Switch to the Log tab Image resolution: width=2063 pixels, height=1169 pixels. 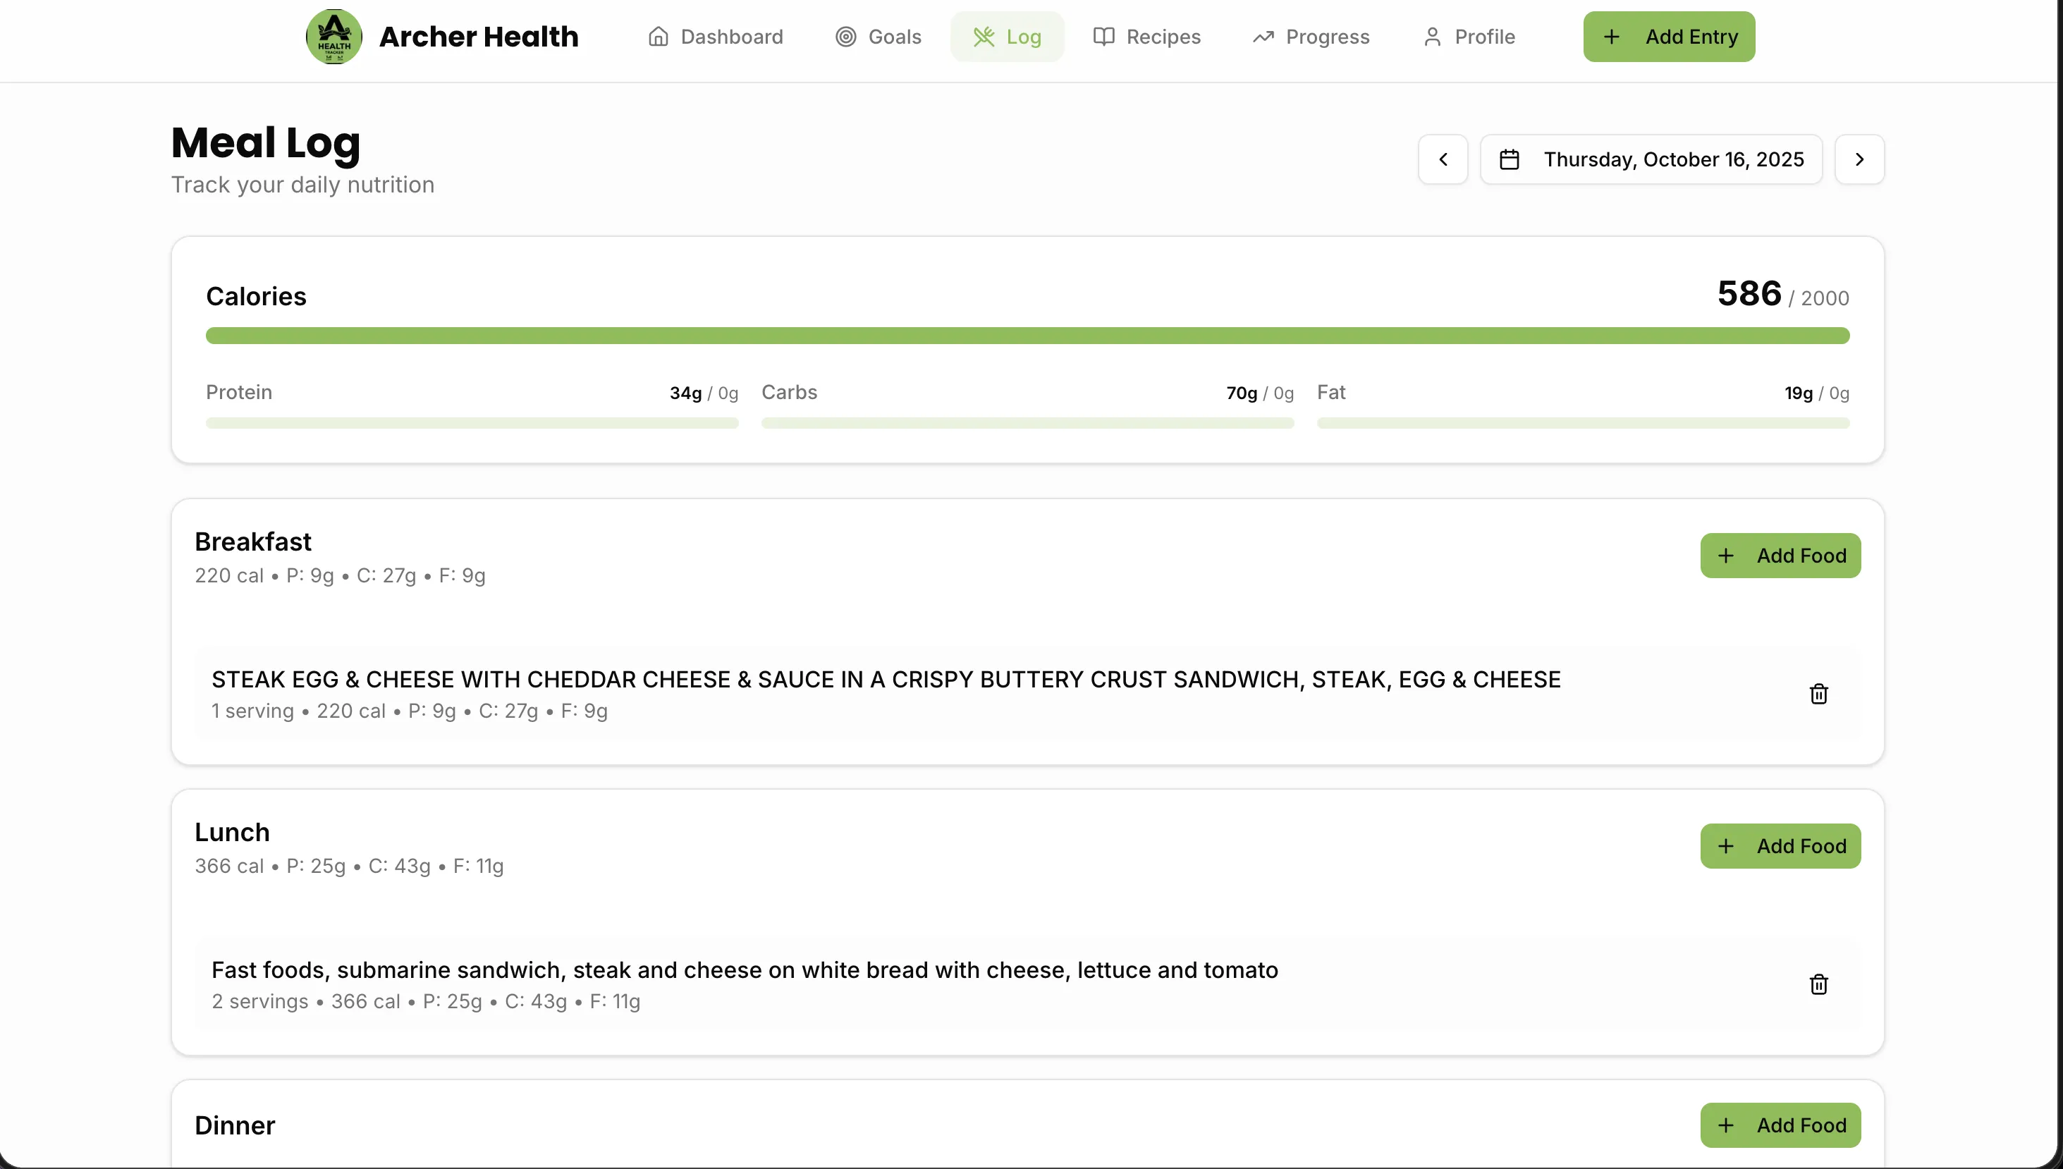1007,37
